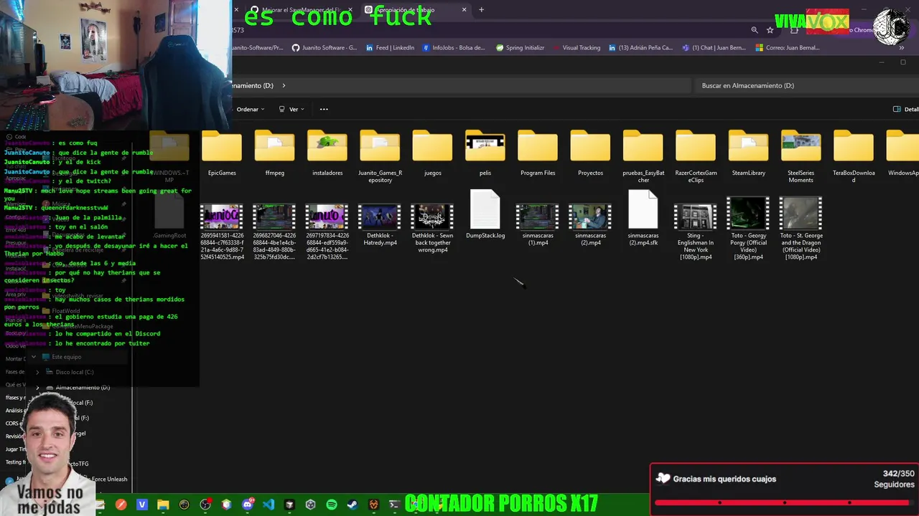Select the Juanito_Games_Repository folder
Image resolution: width=919 pixels, height=516 pixels.
click(380, 156)
